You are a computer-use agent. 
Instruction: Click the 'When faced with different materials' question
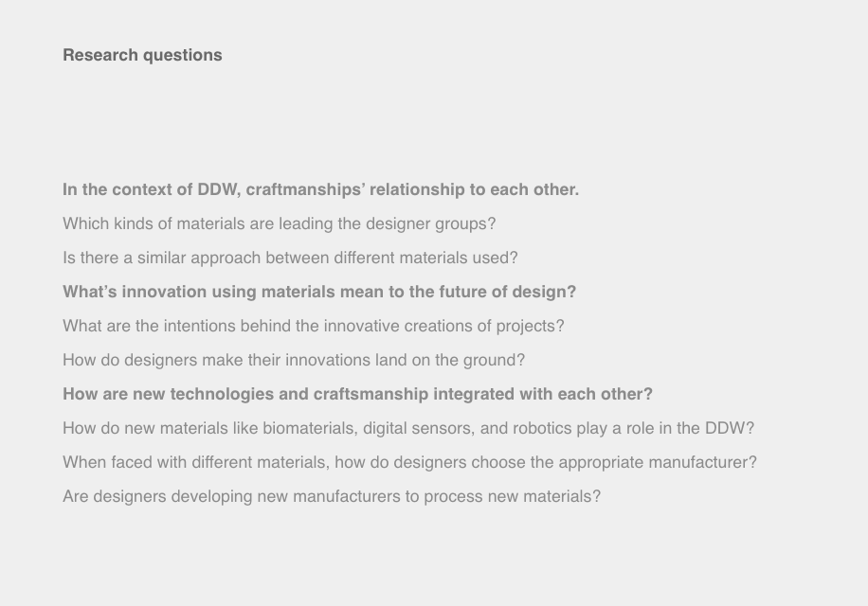(x=409, y=462)
